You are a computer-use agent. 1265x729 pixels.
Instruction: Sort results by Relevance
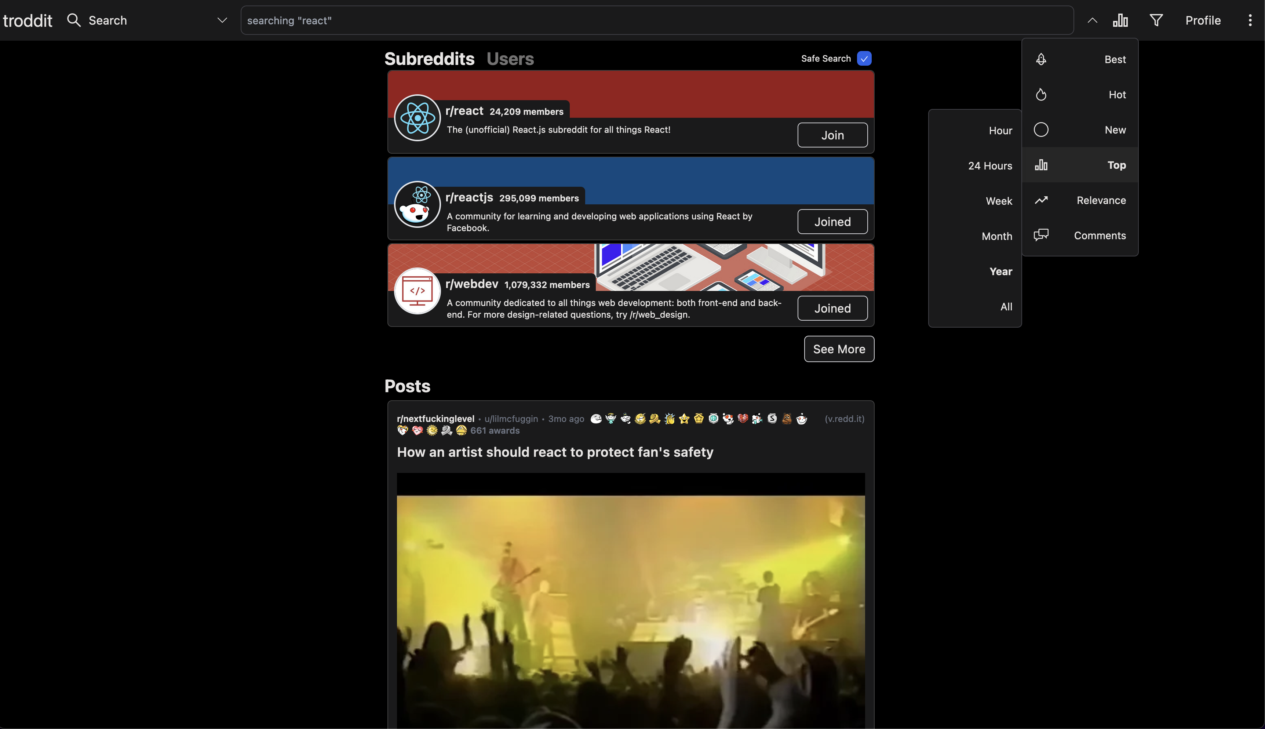1101,200
